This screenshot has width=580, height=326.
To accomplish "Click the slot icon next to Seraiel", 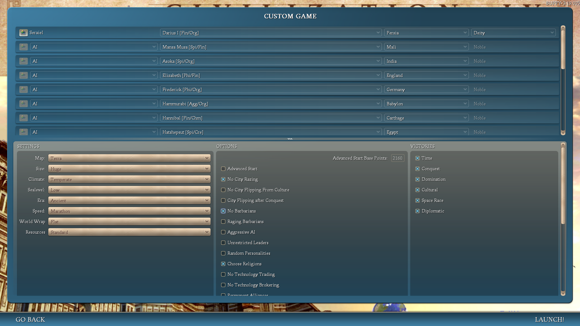I will point(24,33).
